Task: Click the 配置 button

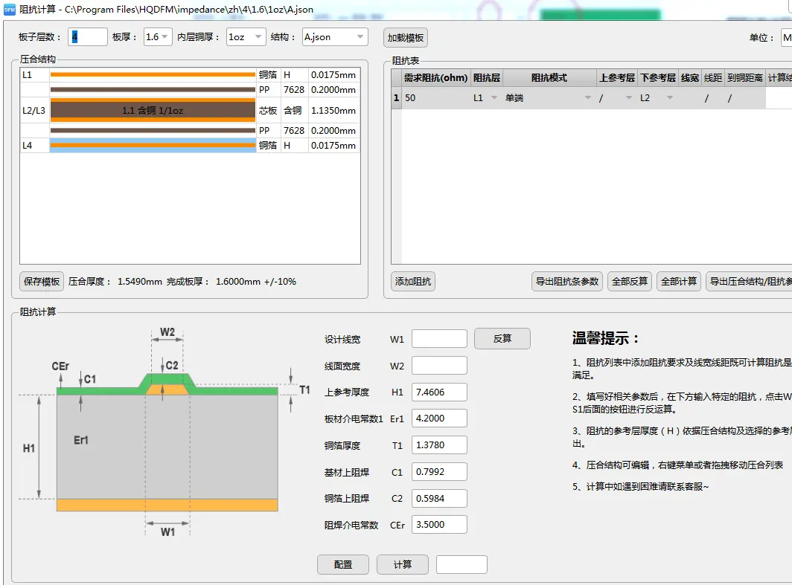Action: 343,564
